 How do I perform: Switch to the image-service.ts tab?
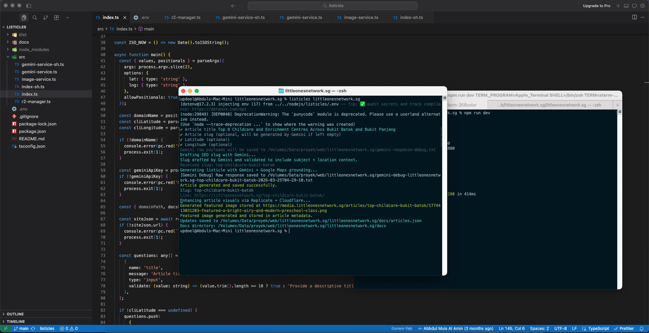pyautogui.click(x=361, y=18)
